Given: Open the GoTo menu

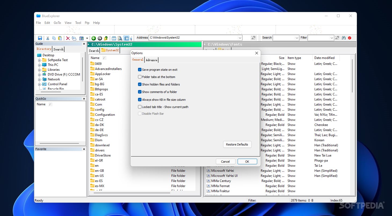Looking at the screenshot, I should (57, 23).
